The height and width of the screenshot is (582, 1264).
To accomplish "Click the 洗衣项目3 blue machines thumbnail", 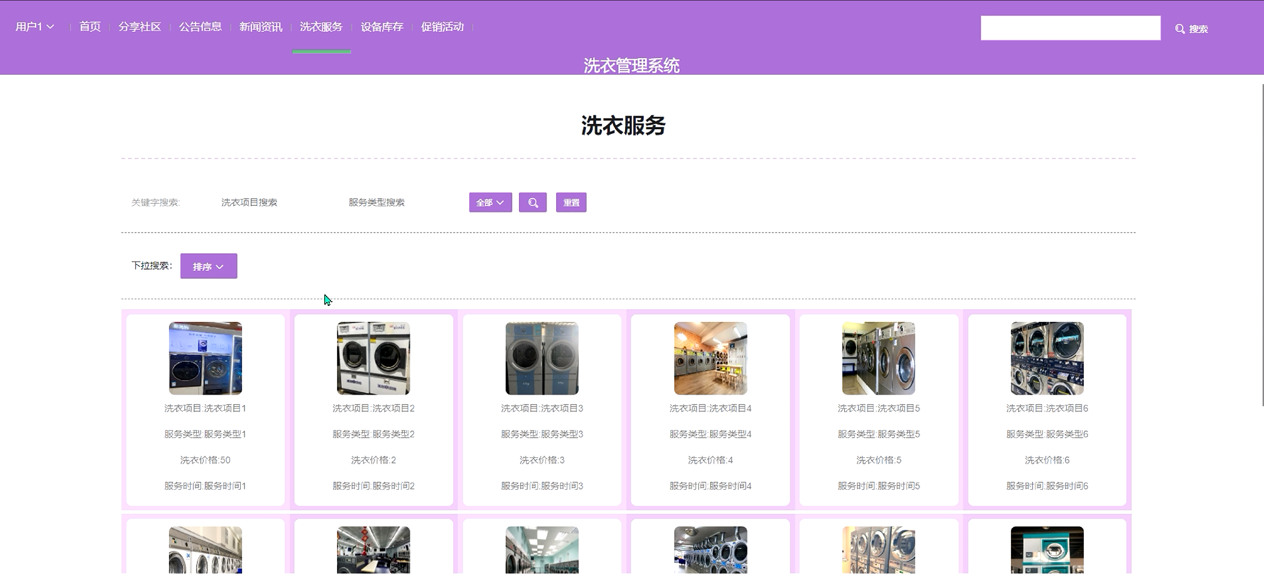I will pos(542,358).
